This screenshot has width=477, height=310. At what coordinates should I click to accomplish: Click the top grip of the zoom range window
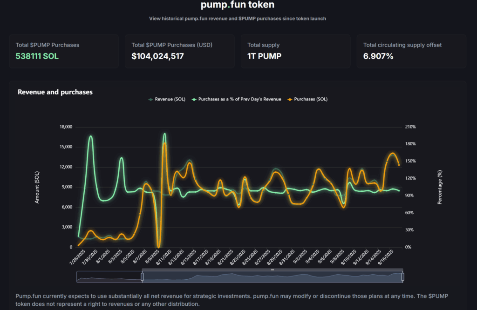(x=272, y=270)
